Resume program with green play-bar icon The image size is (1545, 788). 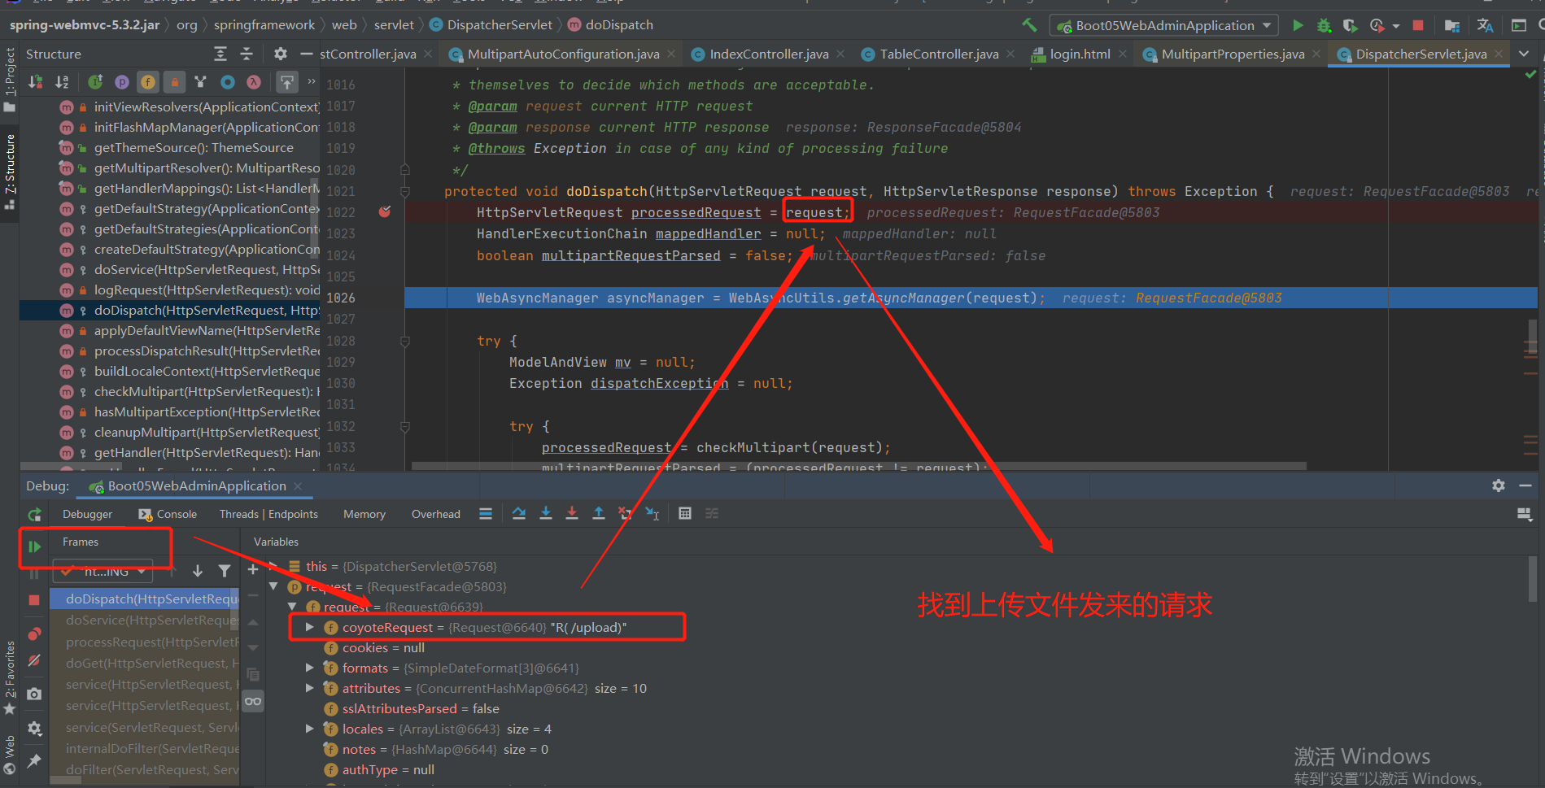[x=34, y=546]
